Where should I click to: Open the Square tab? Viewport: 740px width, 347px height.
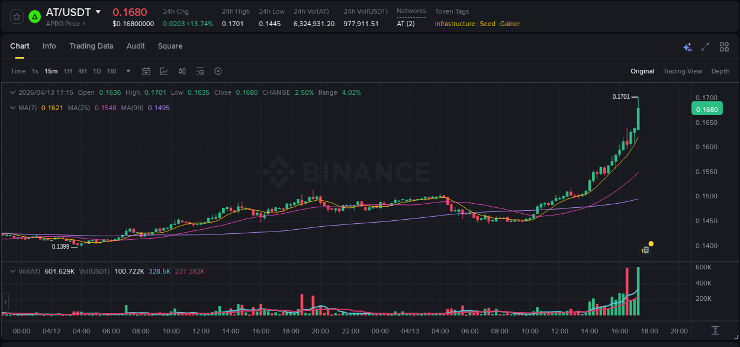click(170, 46)
